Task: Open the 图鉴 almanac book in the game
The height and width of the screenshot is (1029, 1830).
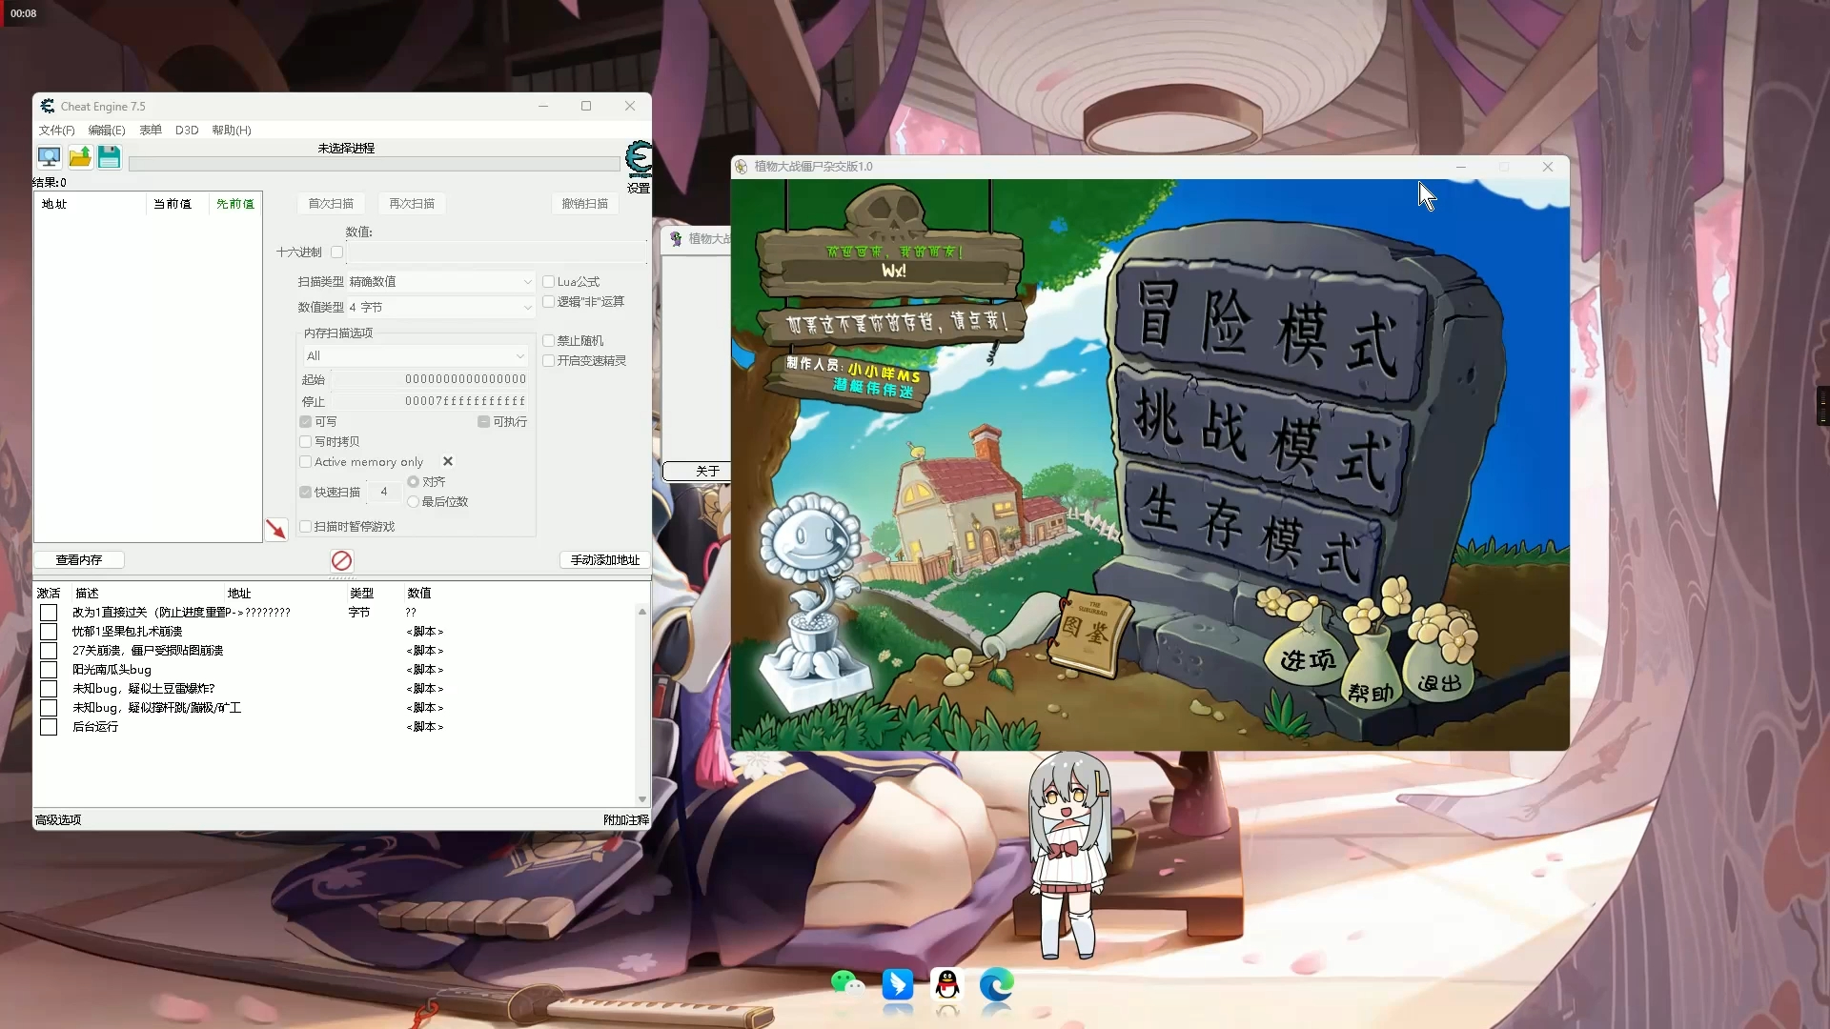Action: [x=1090, y=633]
